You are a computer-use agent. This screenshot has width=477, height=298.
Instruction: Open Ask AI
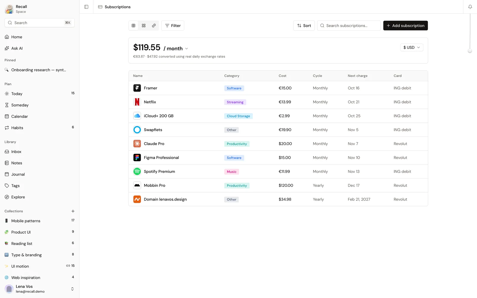[x=40, y=48]
